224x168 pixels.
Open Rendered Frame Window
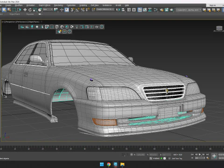tap(167, 10)
